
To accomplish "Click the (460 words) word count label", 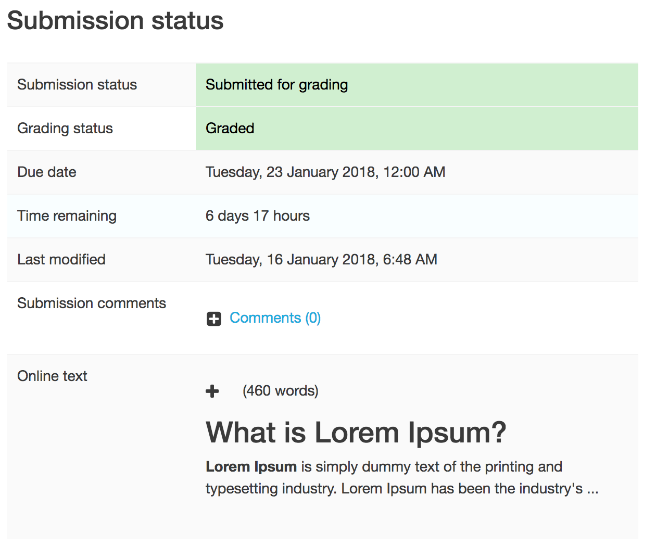I will coord(281,391).
